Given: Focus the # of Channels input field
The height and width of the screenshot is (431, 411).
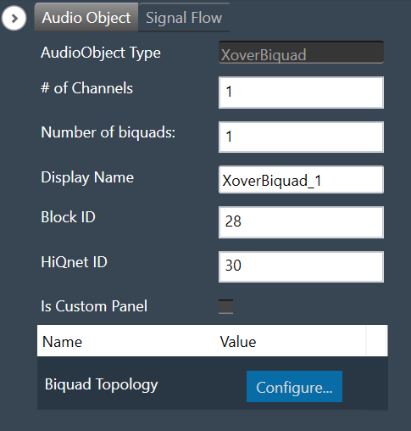Looking at the screenshot, I should tap(301, 92).
